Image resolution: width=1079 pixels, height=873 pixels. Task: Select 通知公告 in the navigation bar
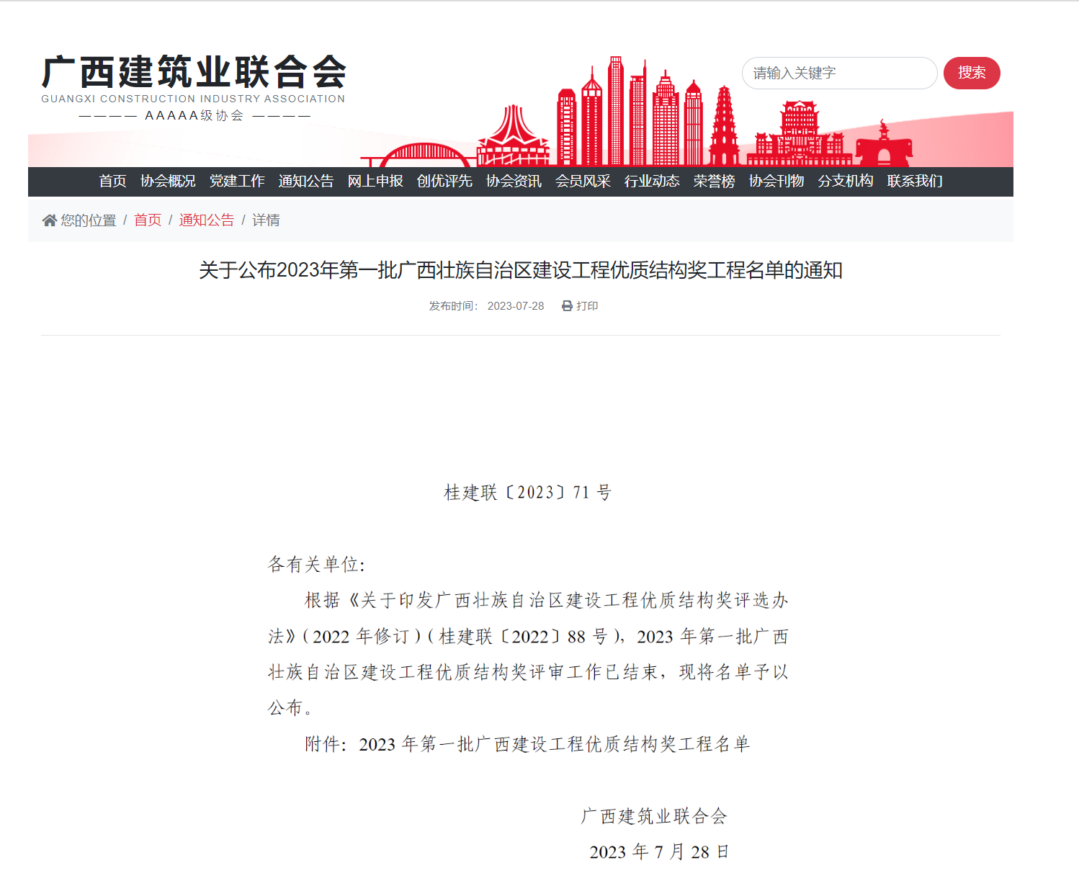306,182
